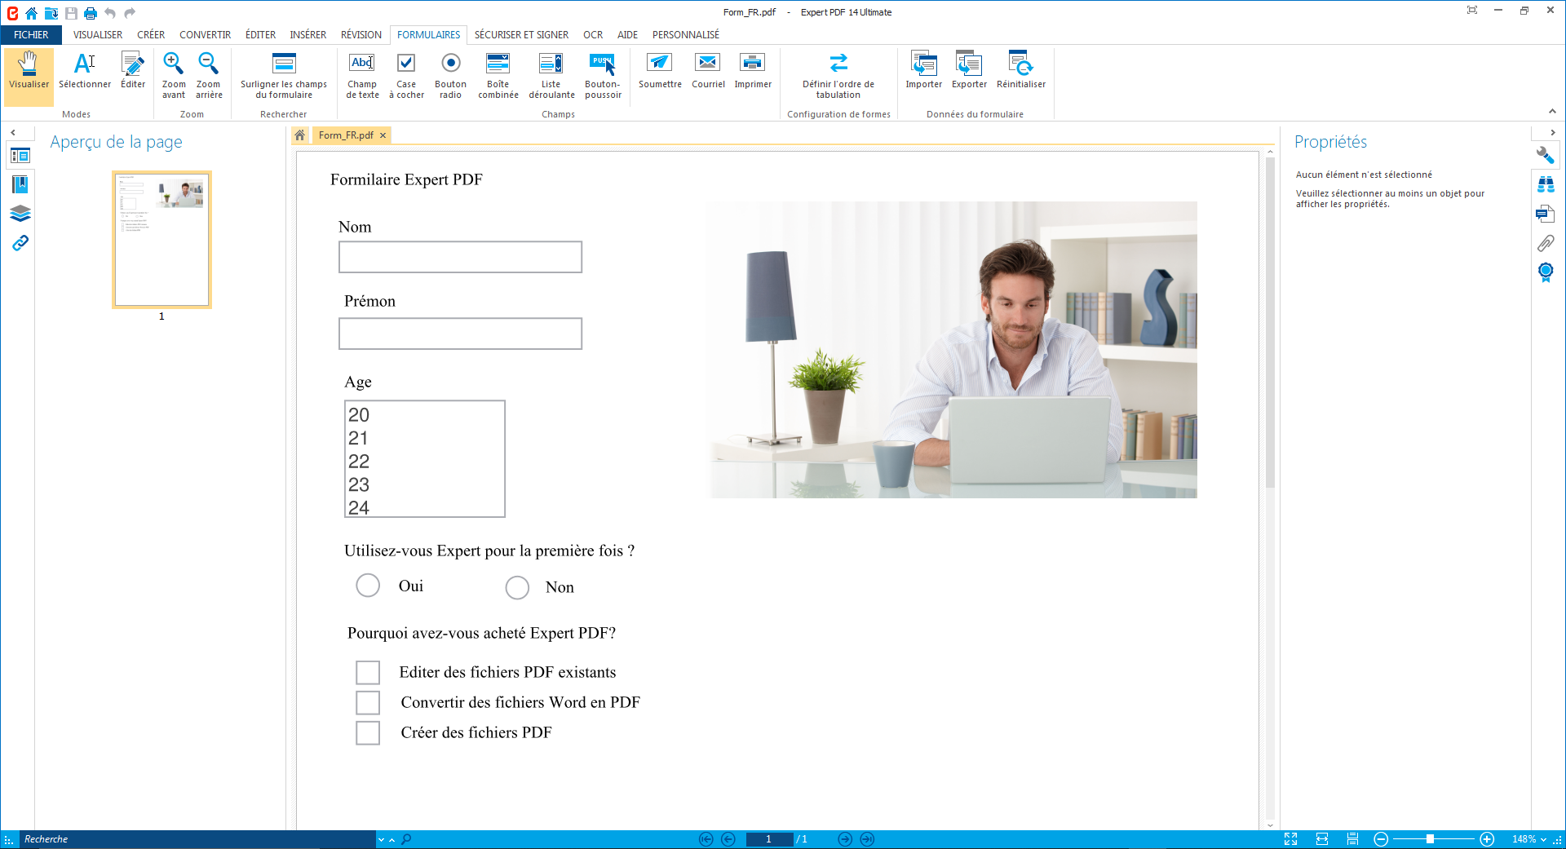Click the page number field
1566x849 pixels.
(x=769, y=839)
